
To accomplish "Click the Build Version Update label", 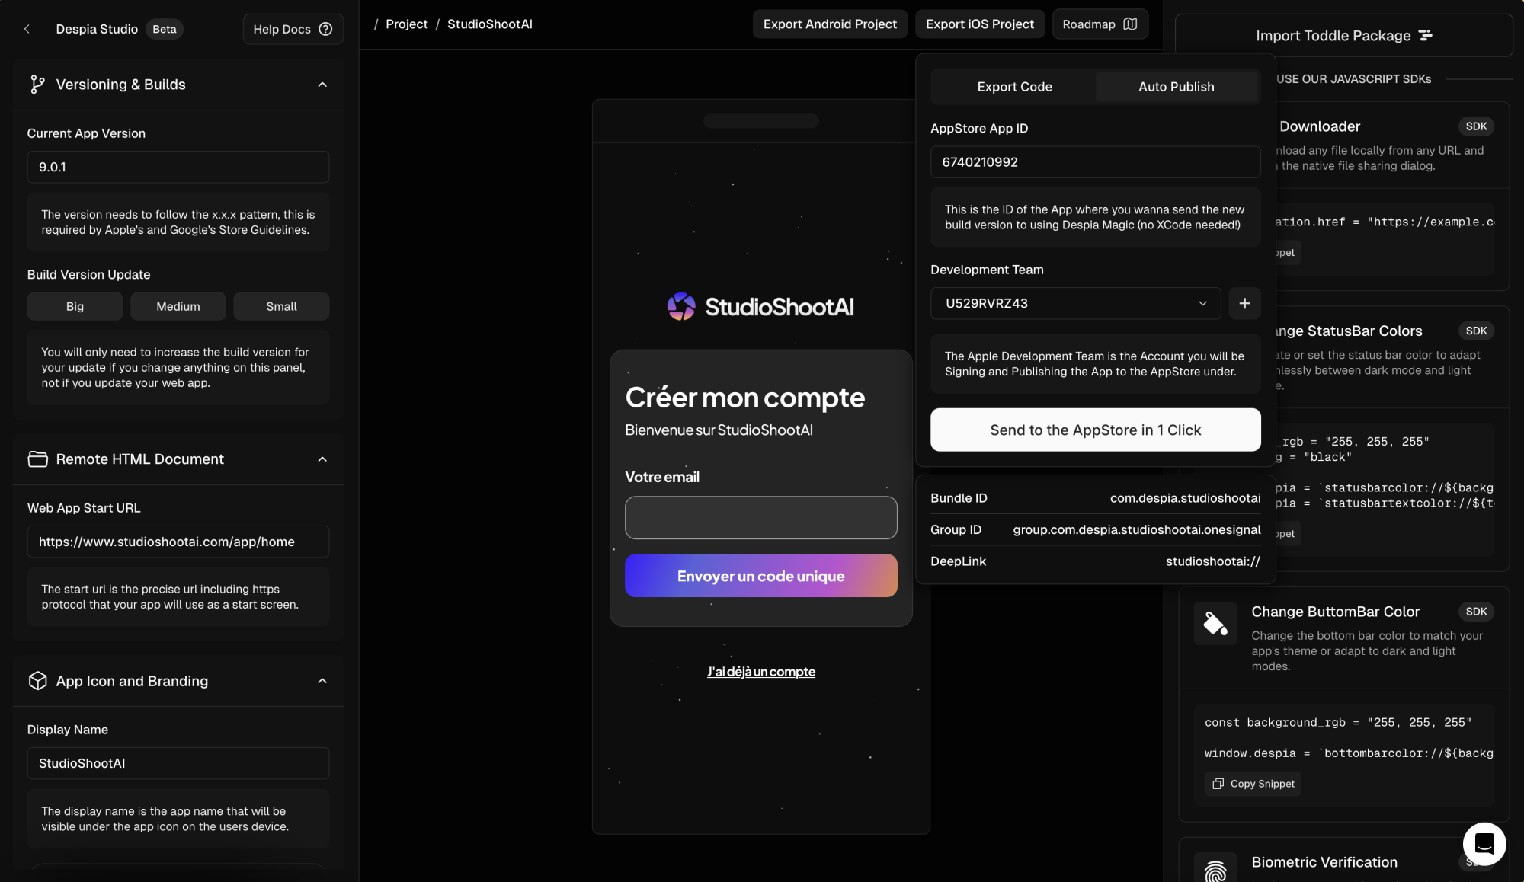I will tap(88, 274).
